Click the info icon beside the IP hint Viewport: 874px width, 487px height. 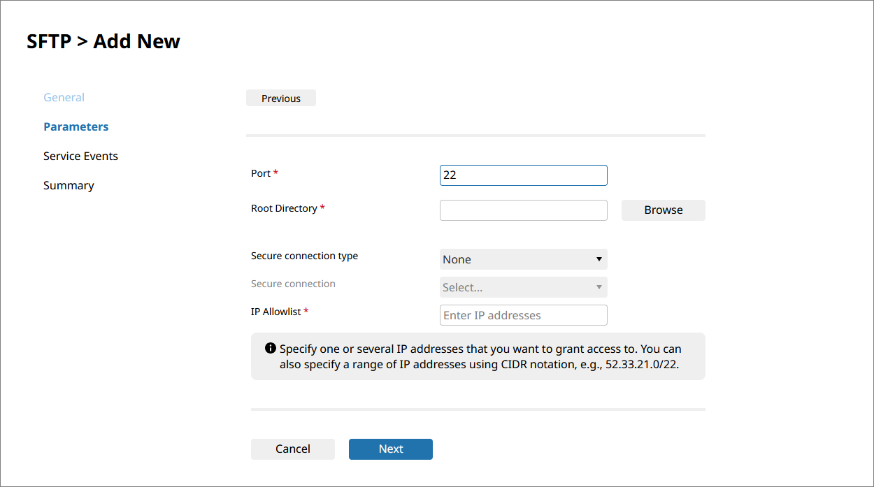click(271, 348)
